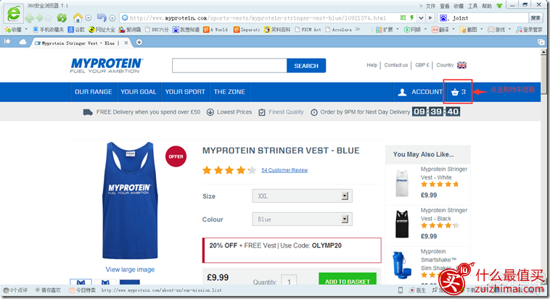
Task: Open the 收藏 menu
Action: [x=459, y=6]
